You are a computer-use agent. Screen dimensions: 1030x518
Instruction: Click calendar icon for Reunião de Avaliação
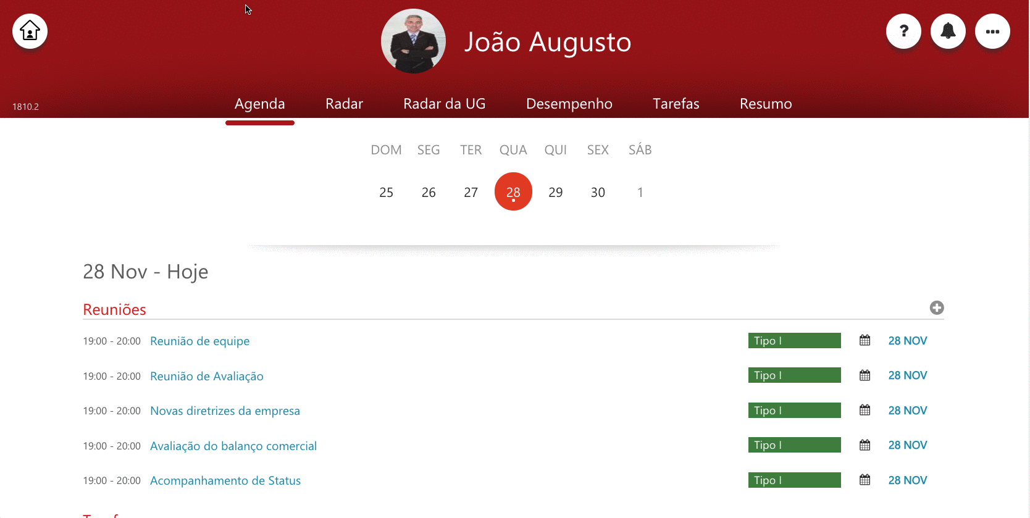865,375
